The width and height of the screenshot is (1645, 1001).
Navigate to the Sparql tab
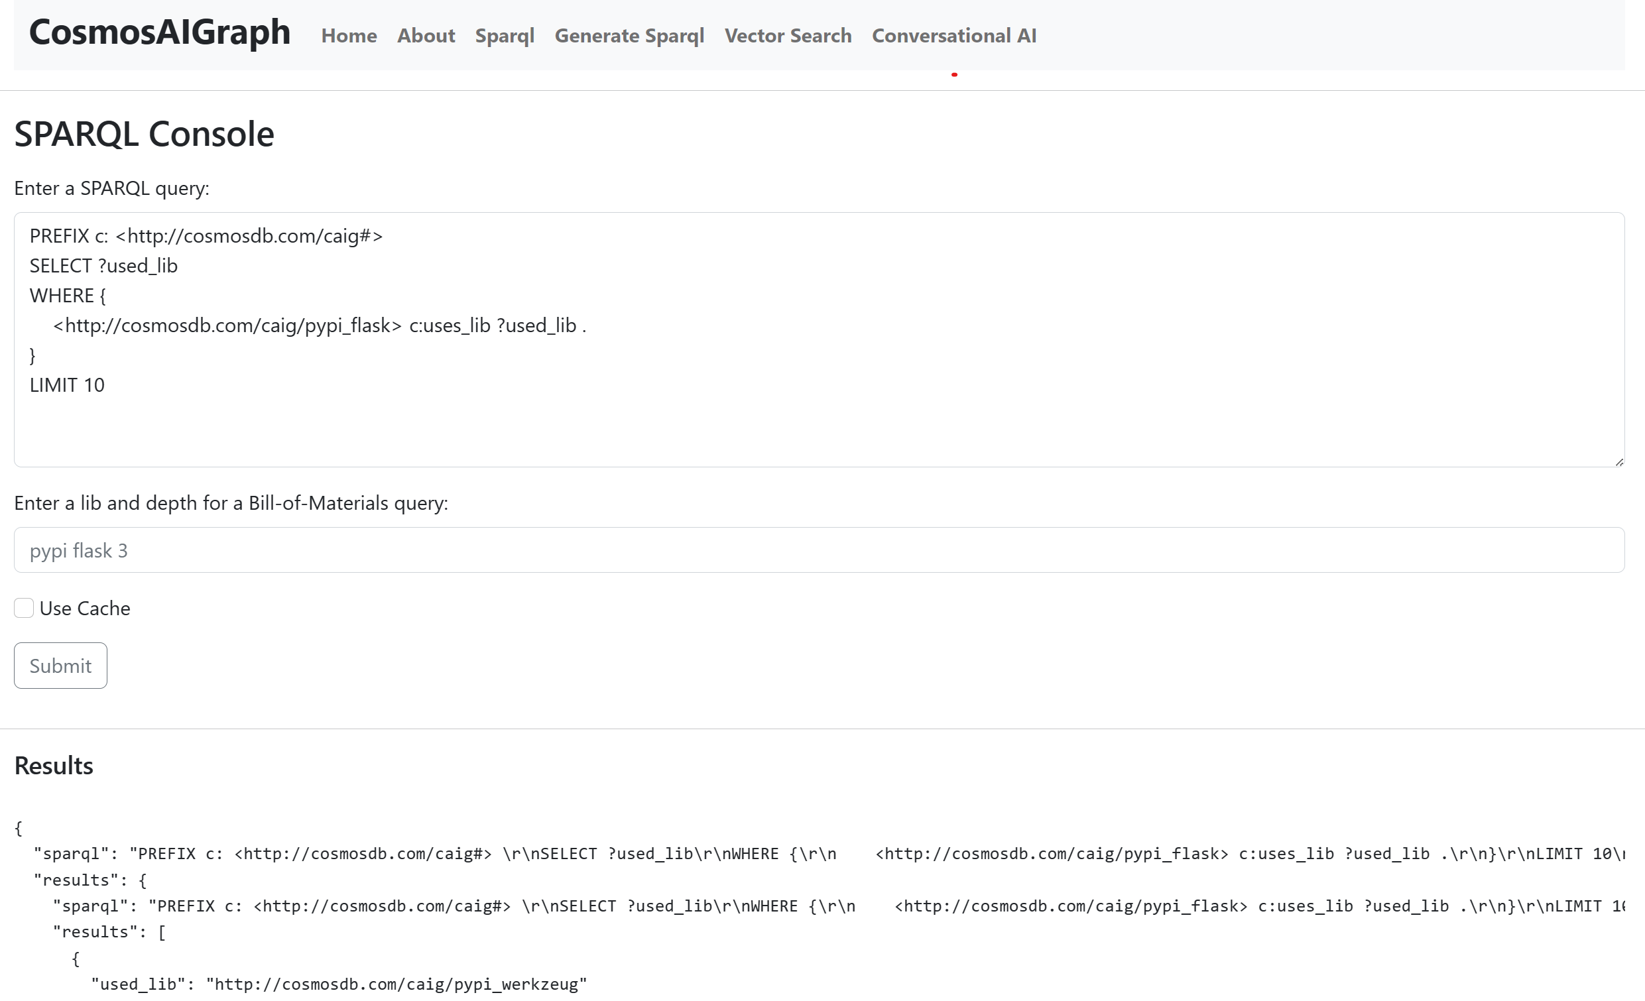click(x=504, y=35)
